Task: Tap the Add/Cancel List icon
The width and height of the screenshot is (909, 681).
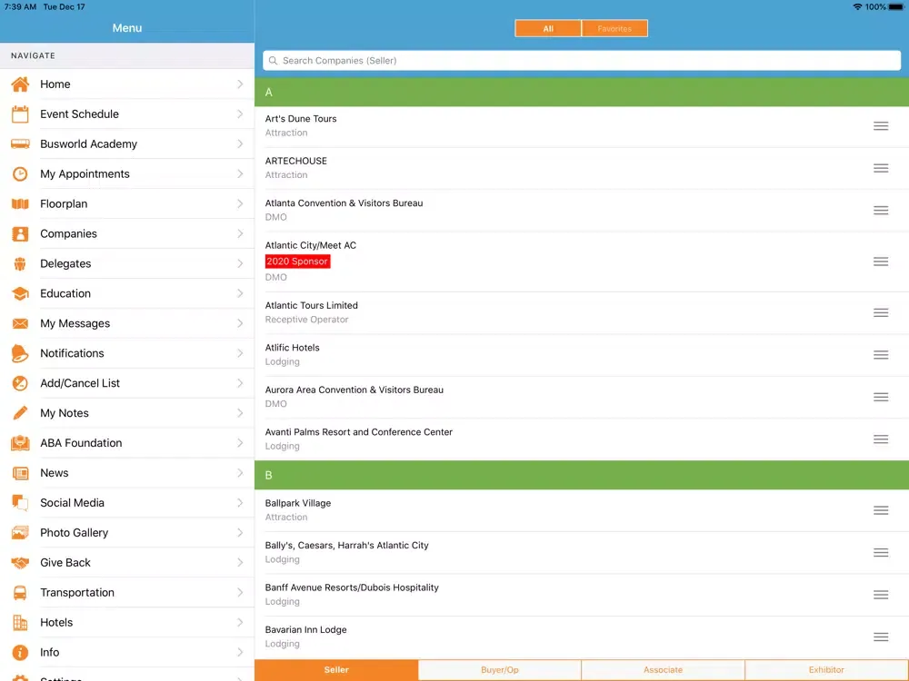Action: (x=20, y=383)
